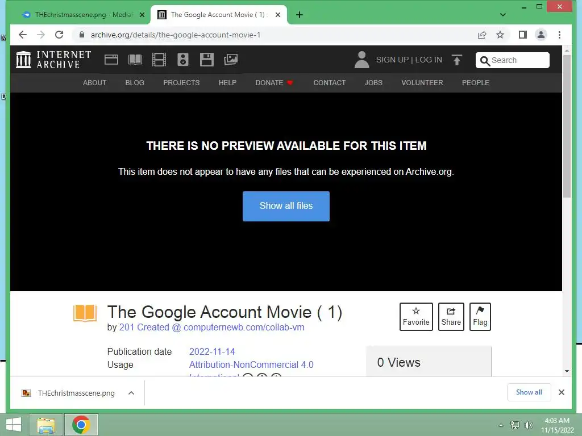582x436 pixels.
Task: Close the Google Account Movie tab
Action: click(278, 15)
